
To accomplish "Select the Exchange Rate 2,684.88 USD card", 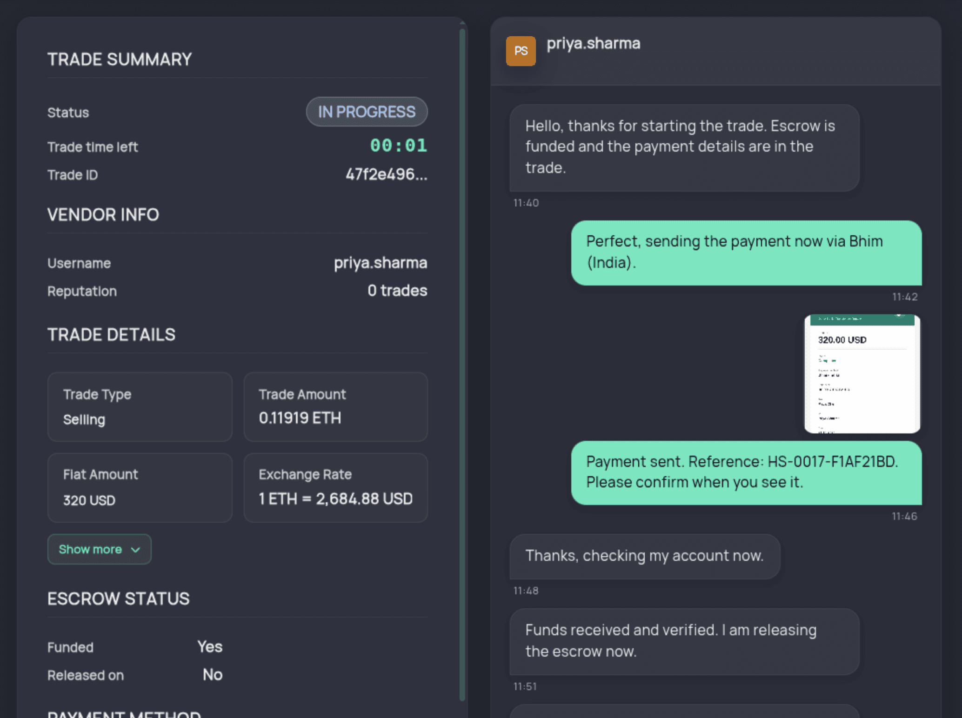I will coord(335,487).
